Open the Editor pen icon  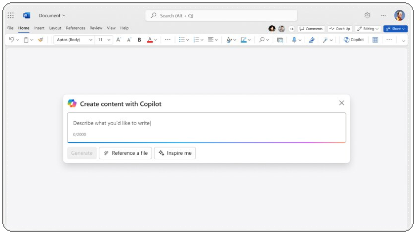(312, 40)
